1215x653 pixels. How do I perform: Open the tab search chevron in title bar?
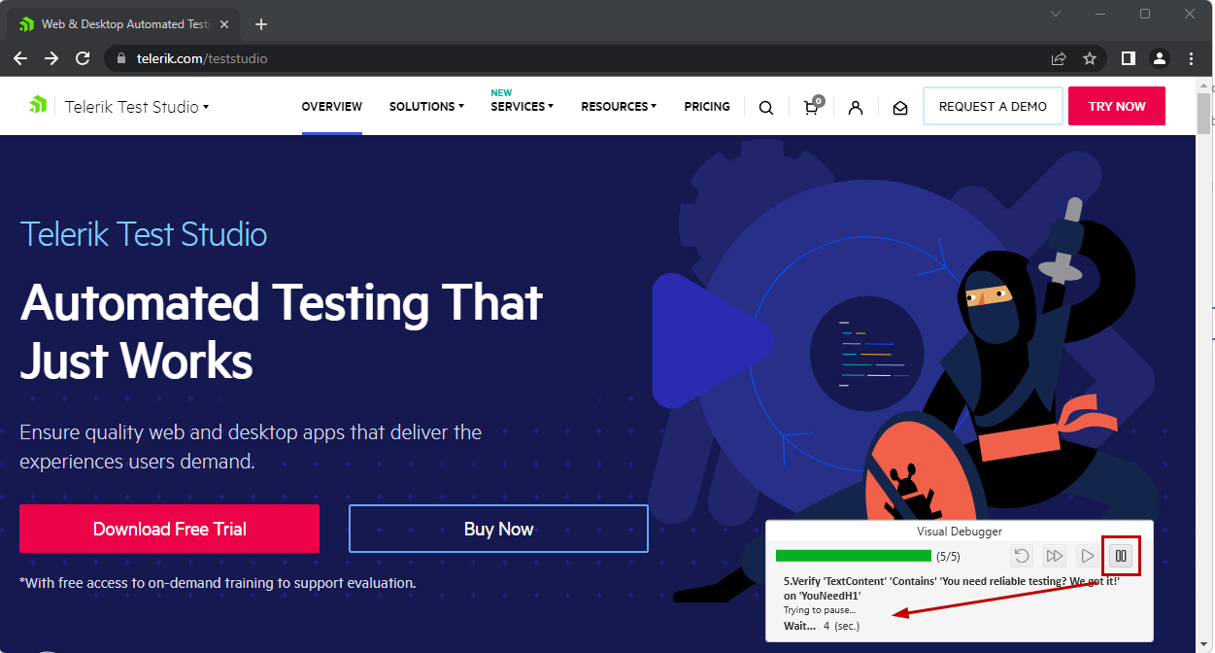(x=1057, y=14)
